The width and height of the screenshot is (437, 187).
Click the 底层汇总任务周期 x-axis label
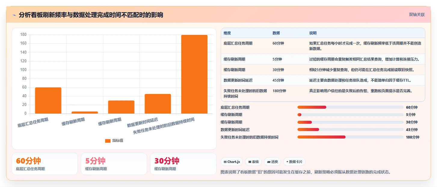point(33,122)
